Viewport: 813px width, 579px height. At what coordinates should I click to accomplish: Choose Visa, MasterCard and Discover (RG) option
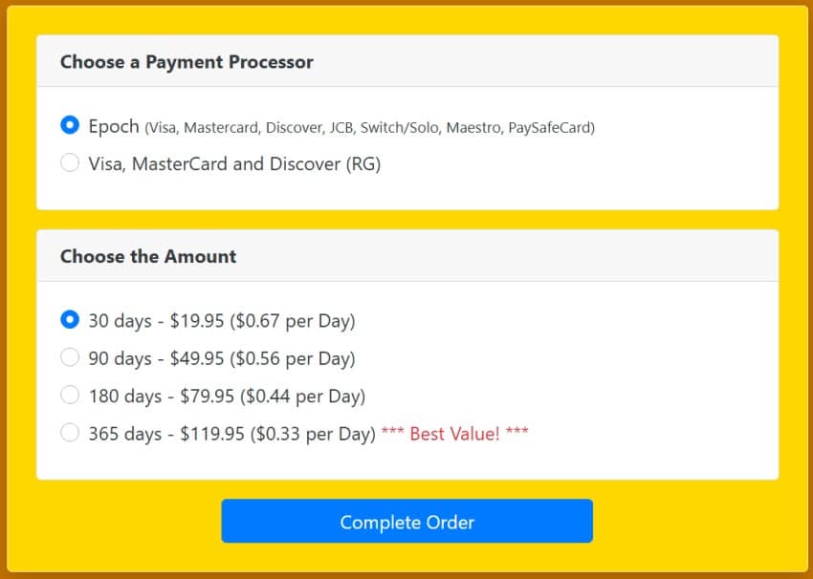(69, 163)
